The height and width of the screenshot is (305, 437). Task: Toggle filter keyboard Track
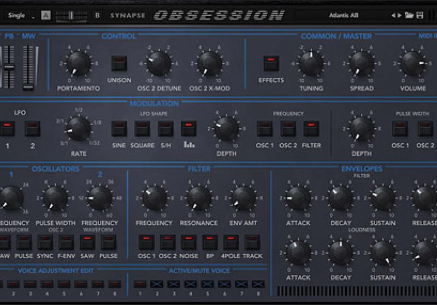point(252,242)
